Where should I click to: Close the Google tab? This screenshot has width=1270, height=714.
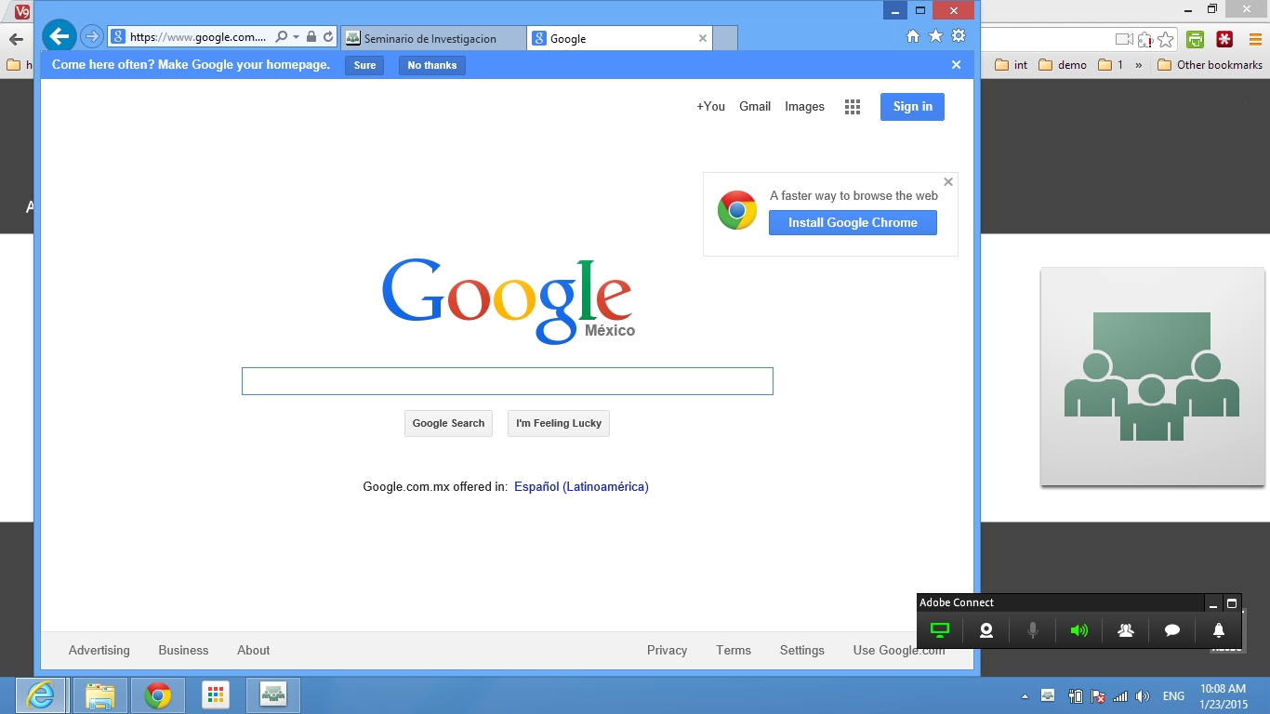pyautogui.click(x=703, y=38)
